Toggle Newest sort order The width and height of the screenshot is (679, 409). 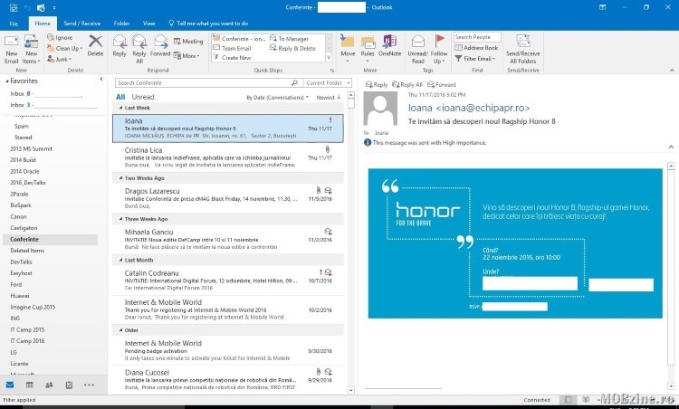pos(329,98)
